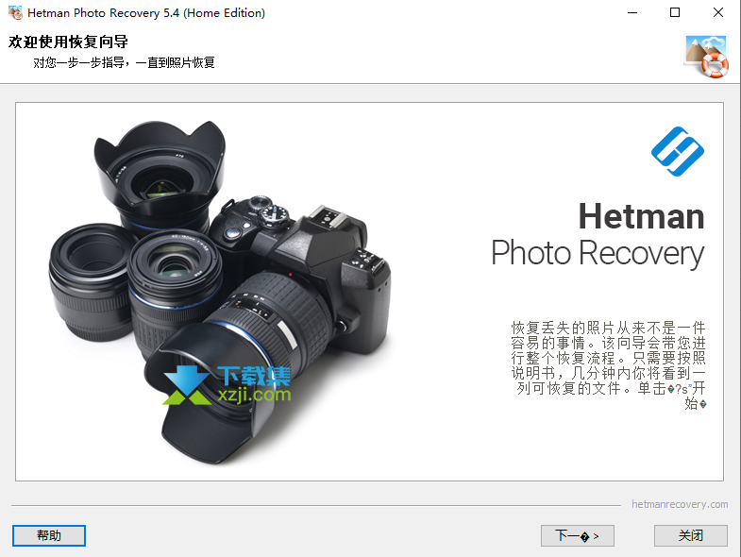Open the hetmanrecovery.com link

[x=680, y=504]
